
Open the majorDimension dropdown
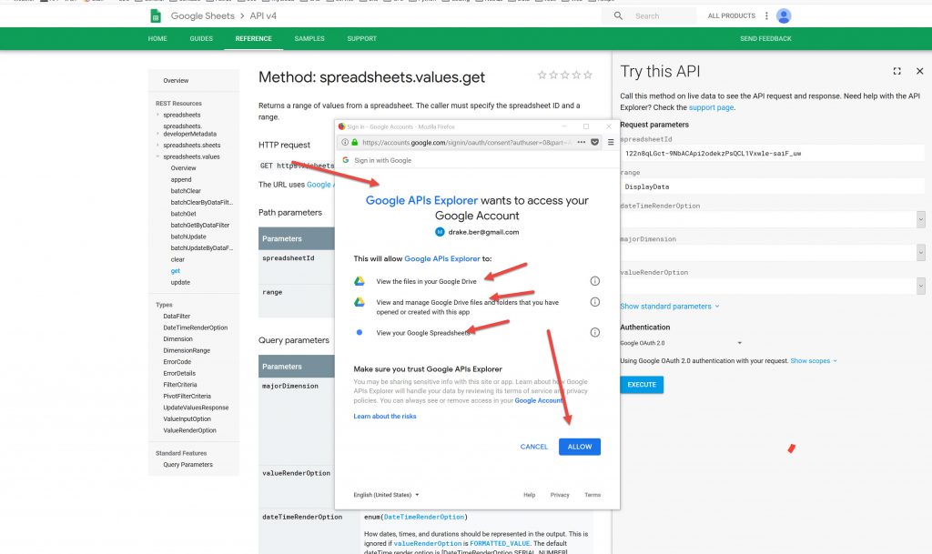tap(920, 253)
